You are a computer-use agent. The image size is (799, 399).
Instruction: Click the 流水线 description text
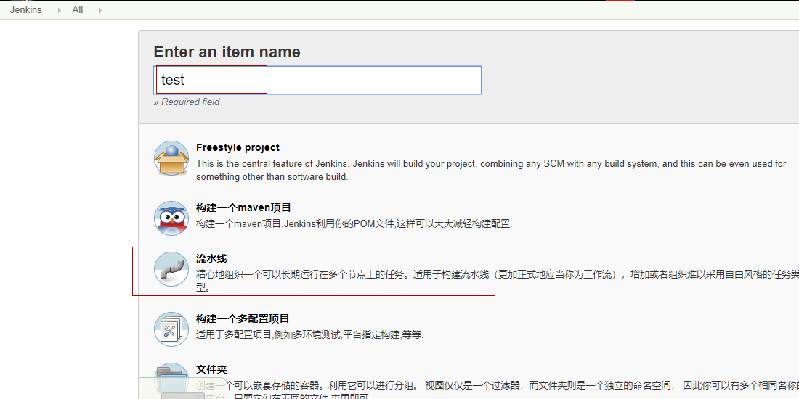click(x=498, y=281)
